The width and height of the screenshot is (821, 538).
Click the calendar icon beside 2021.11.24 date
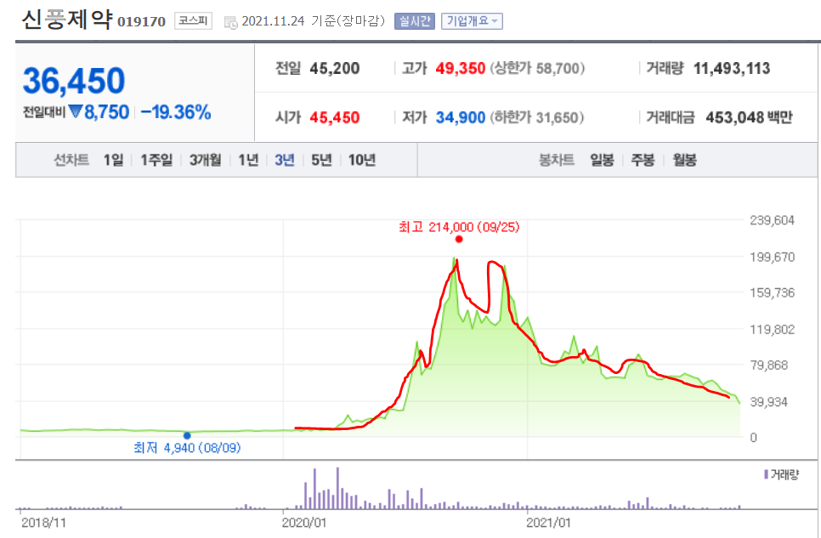coord(230,22)
